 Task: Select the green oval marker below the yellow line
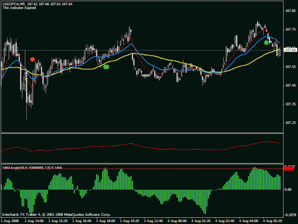coord(106,67)
